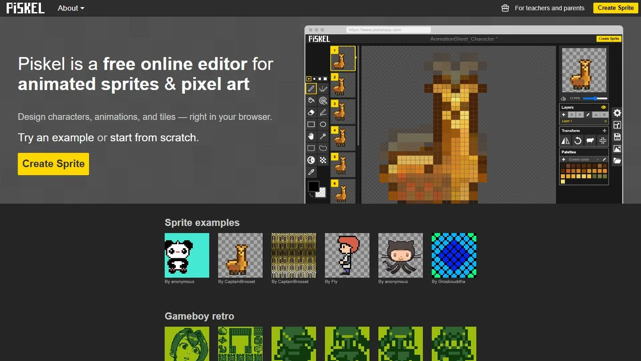
Task: Open the Export image icon
Action: 617,149
